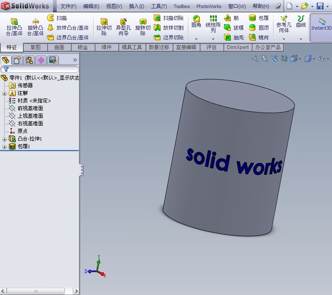Click the 边界切除 boundary cut tool
Screen dimensions: 332x295
coord(169,37)
